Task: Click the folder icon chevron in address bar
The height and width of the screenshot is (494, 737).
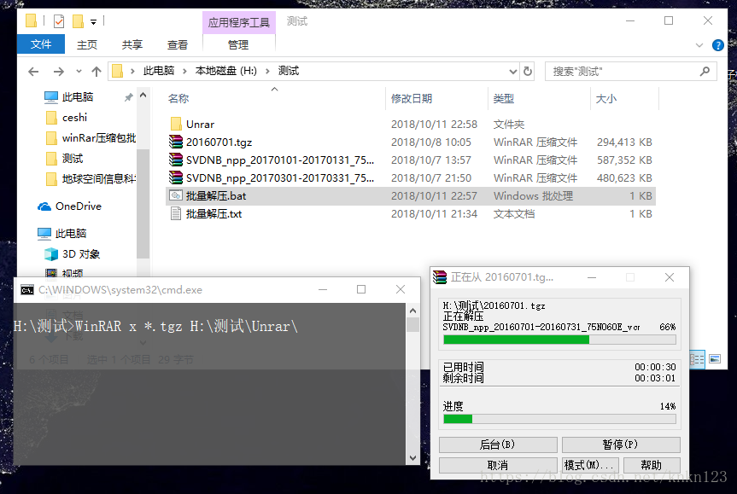Action: click(x=132, y=72)
